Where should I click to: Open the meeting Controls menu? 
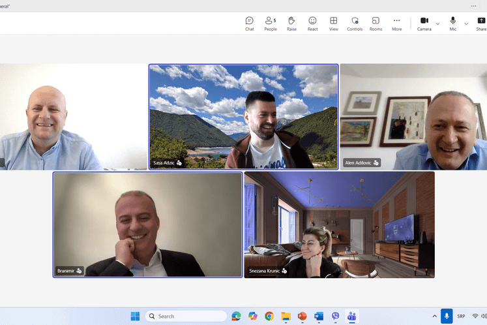pos(355,23)
